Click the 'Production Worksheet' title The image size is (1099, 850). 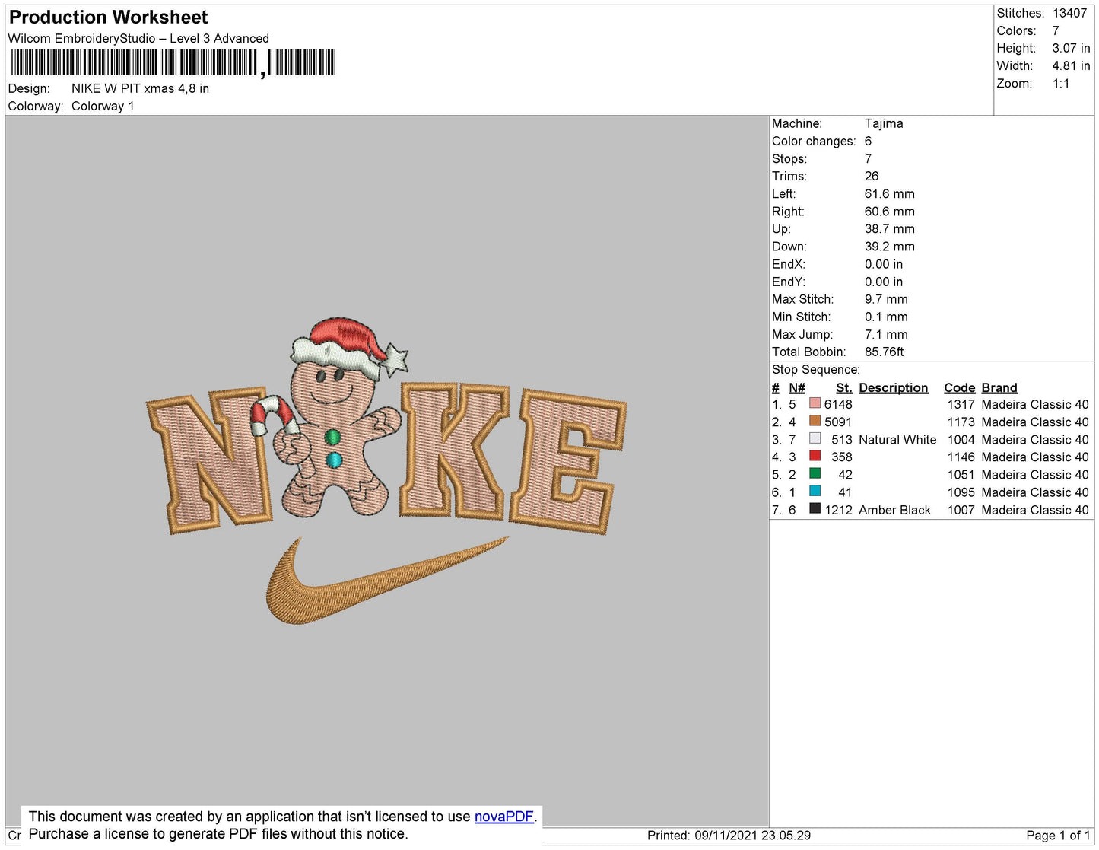pyautogui.click(x=108, y=18)
